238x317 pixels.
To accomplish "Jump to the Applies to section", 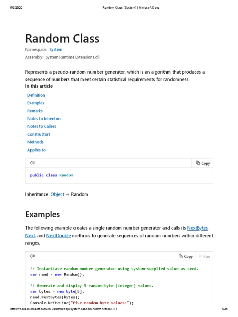I will click(x=36, y=150).
